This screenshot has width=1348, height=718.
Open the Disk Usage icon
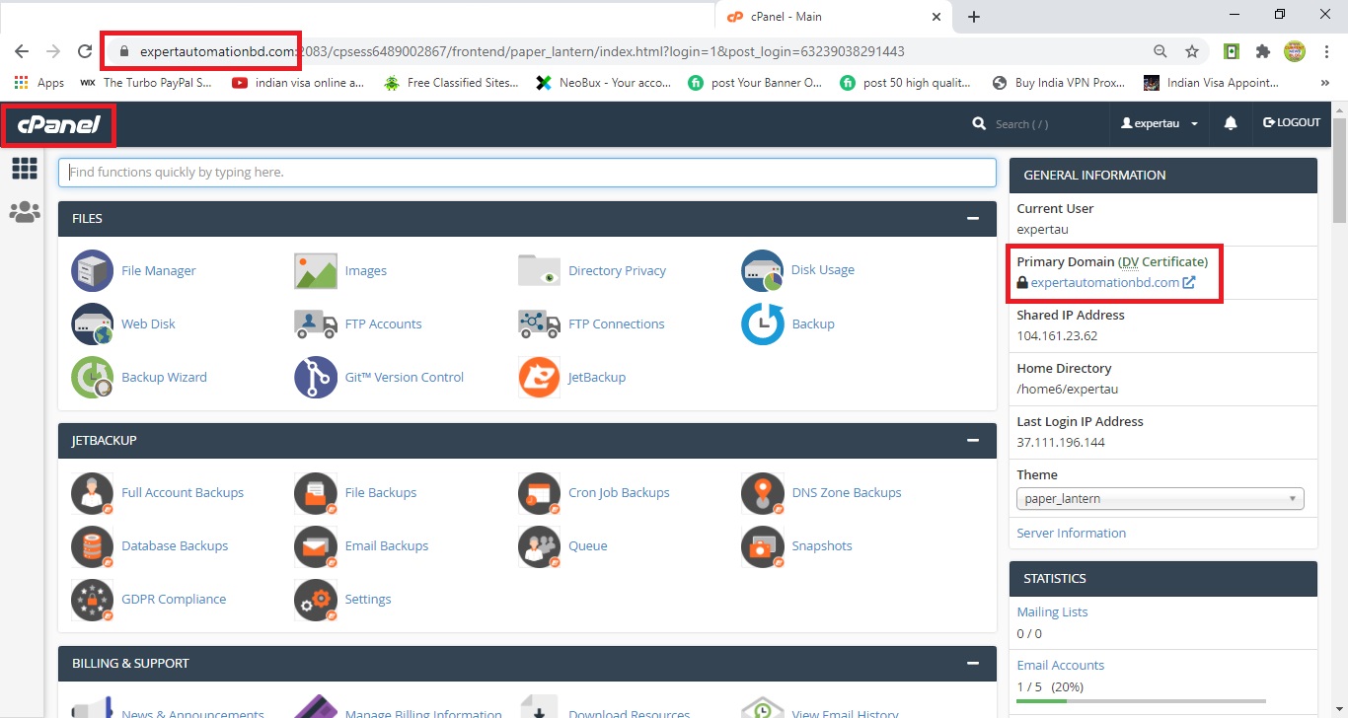click(763, 270)
